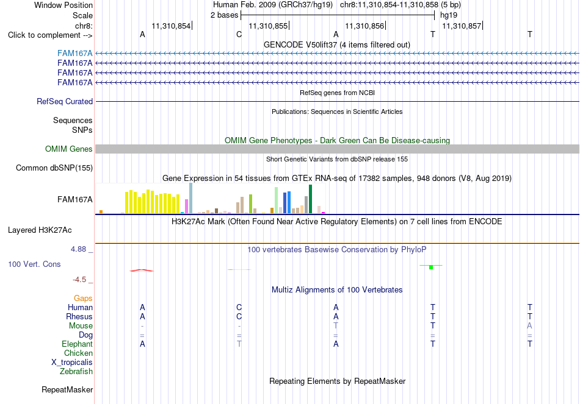Open the 'RefSeq Curated' track label
The width and height of the screenshot is (580, 404).
(x=65, y=101)
